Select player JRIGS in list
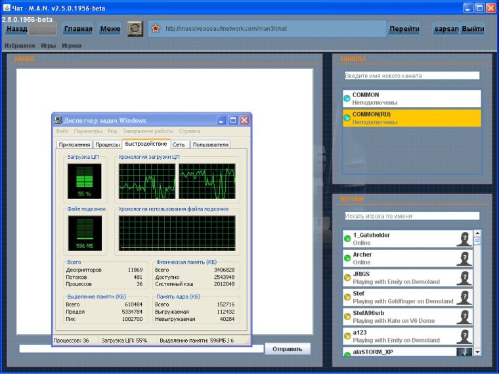 click(x=408, y=278)
